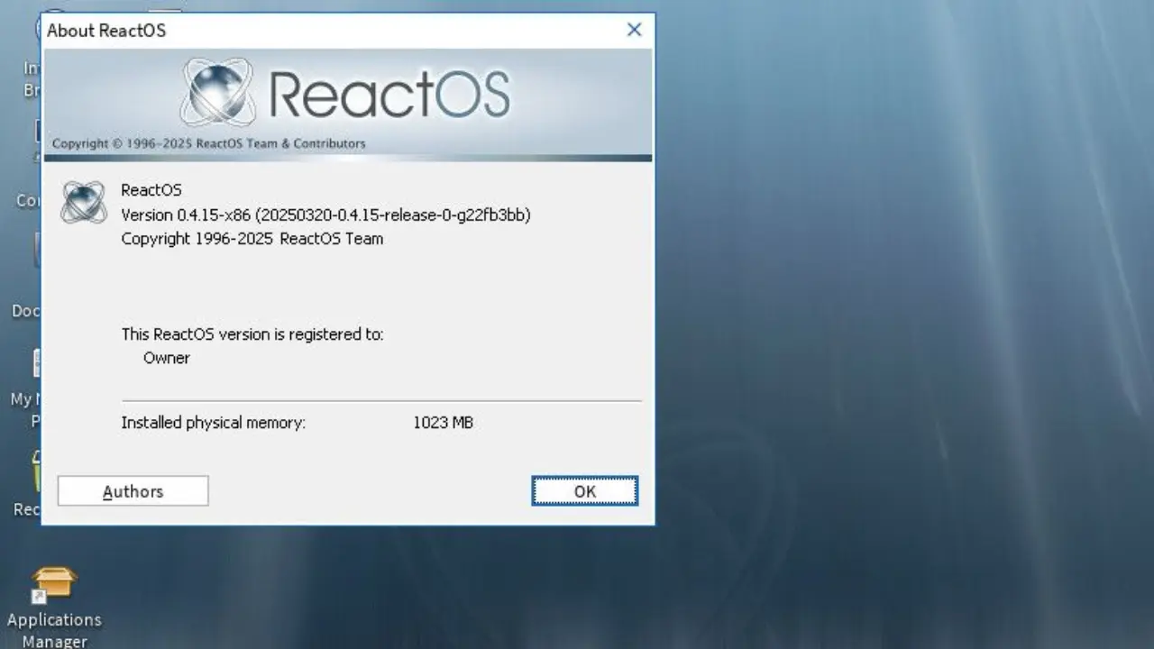Open the Authors list
1154x649 pixels.
133,491
